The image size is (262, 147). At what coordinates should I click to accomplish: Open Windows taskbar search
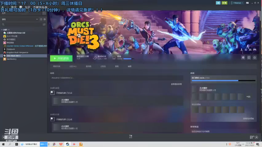(x=10, y=144)
